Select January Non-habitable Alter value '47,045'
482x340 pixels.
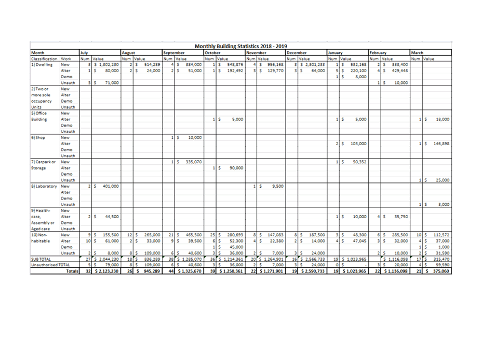[x=359, y=241]
